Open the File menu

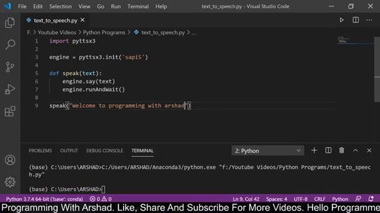coord(23,7)
